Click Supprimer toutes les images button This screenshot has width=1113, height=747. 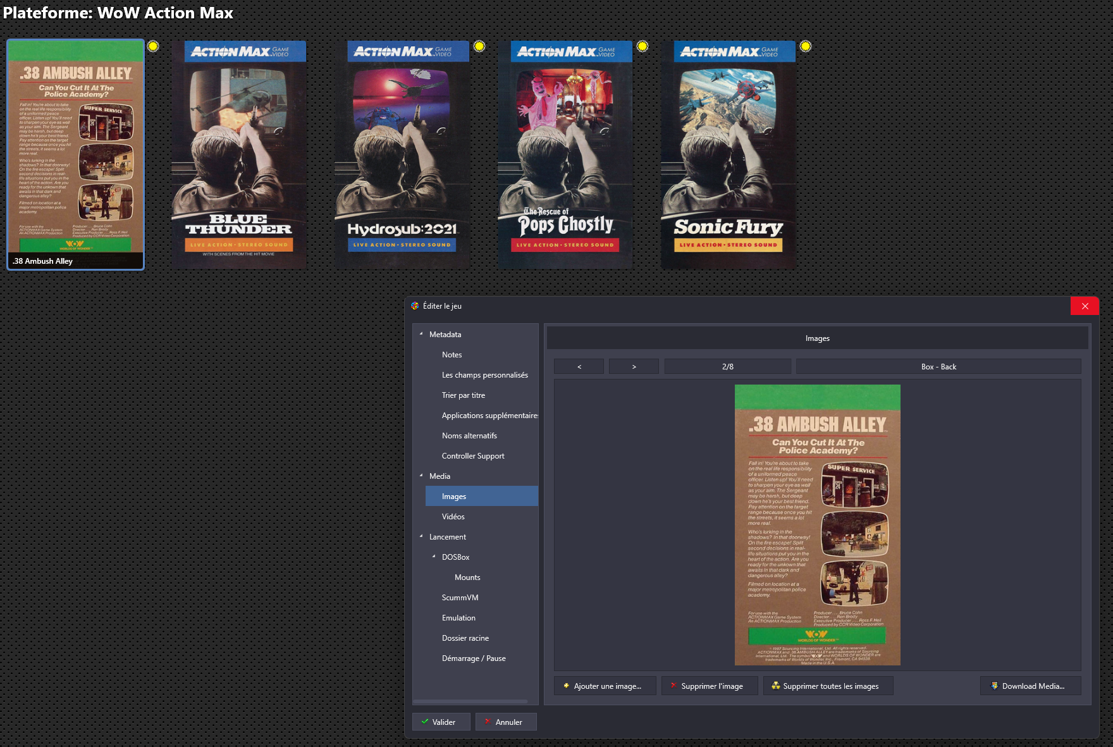click(x=828, y=686)
